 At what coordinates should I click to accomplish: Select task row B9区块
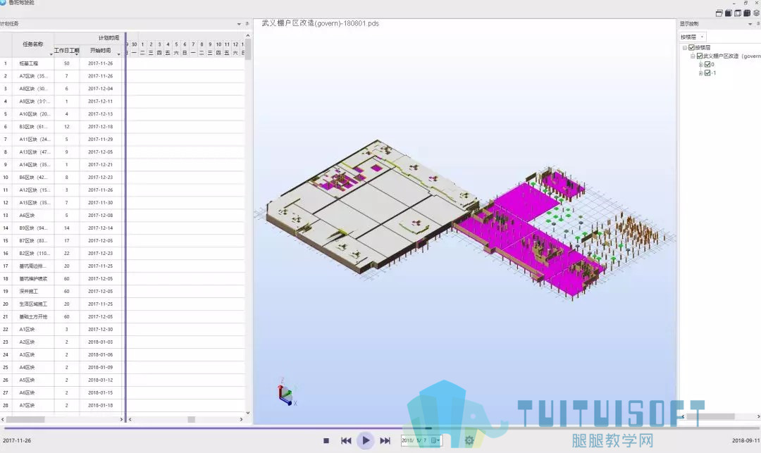click(62, 228)
